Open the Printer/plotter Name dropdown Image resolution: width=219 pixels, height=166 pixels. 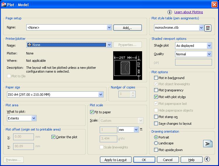pyautogui.click(x=109, y=45)
